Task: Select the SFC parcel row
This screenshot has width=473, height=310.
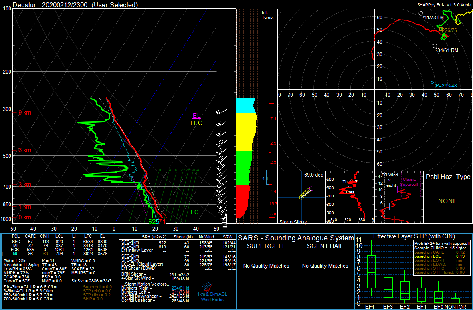Action: [x=61, y=242]
